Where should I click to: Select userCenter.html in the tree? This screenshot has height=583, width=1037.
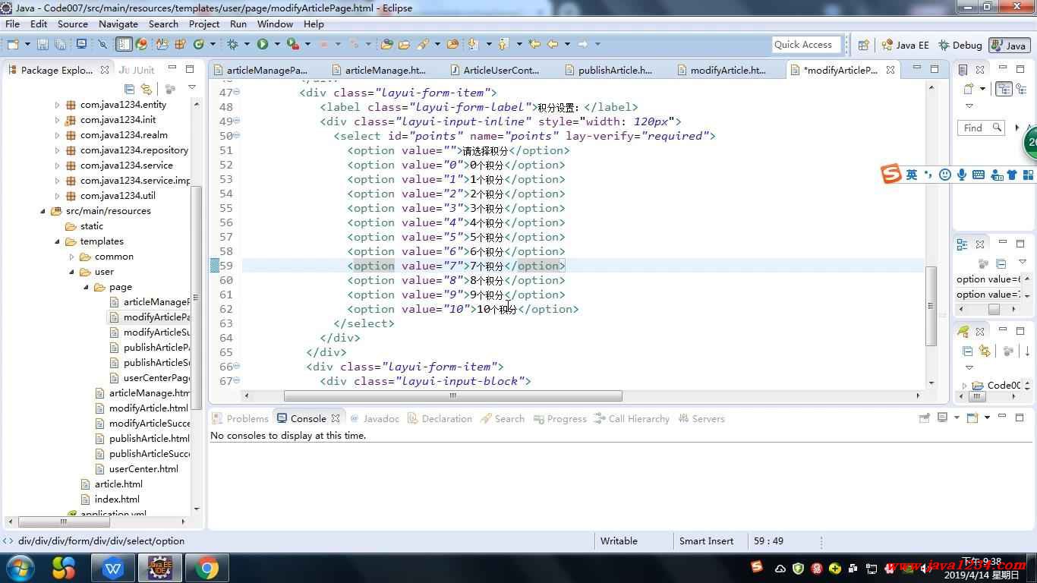(x=143, y=469)
